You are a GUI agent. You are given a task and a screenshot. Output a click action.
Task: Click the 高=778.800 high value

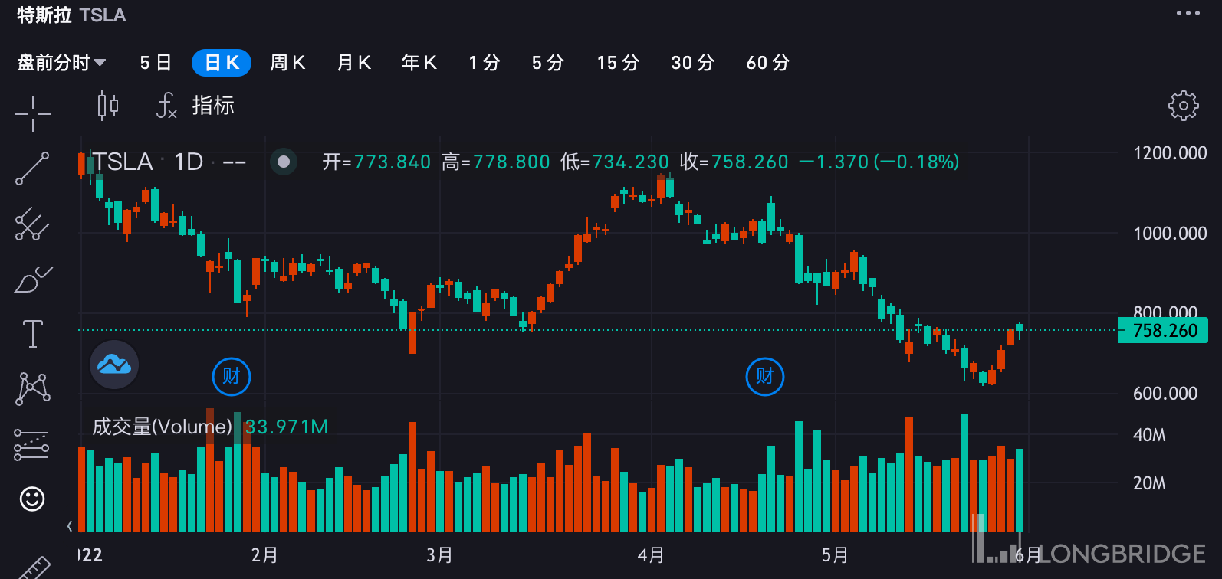coord(496,162)
